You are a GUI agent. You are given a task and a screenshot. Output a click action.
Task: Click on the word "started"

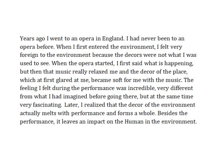coord(105,64)
